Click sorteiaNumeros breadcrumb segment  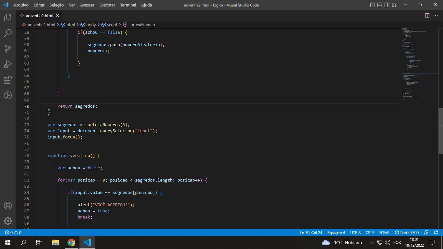click(x=140, y=25)
